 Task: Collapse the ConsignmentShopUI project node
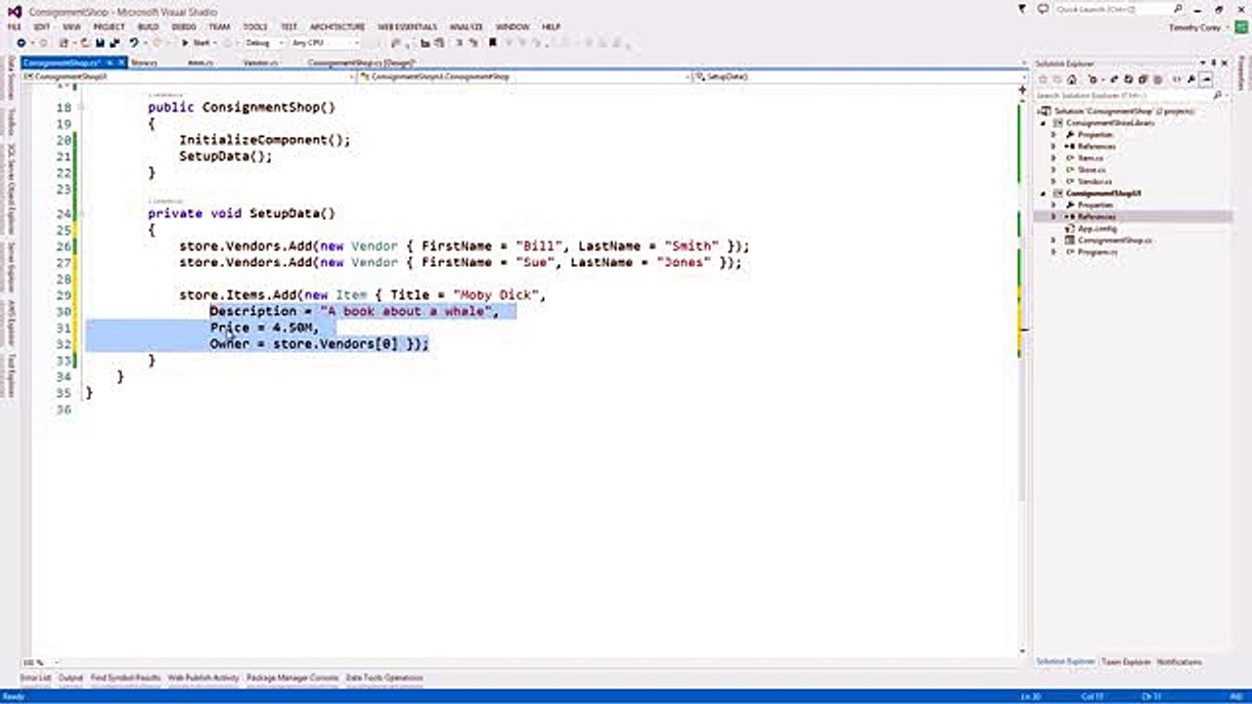coord(1044,194)
